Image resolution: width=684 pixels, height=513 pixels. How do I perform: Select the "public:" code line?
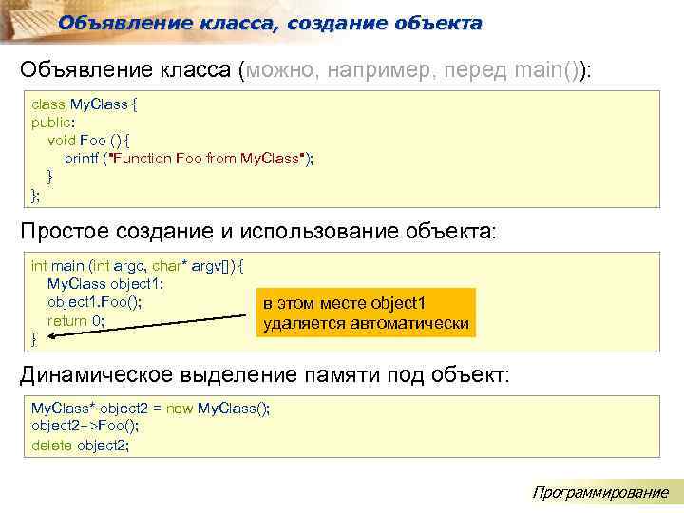pos(53,123)
